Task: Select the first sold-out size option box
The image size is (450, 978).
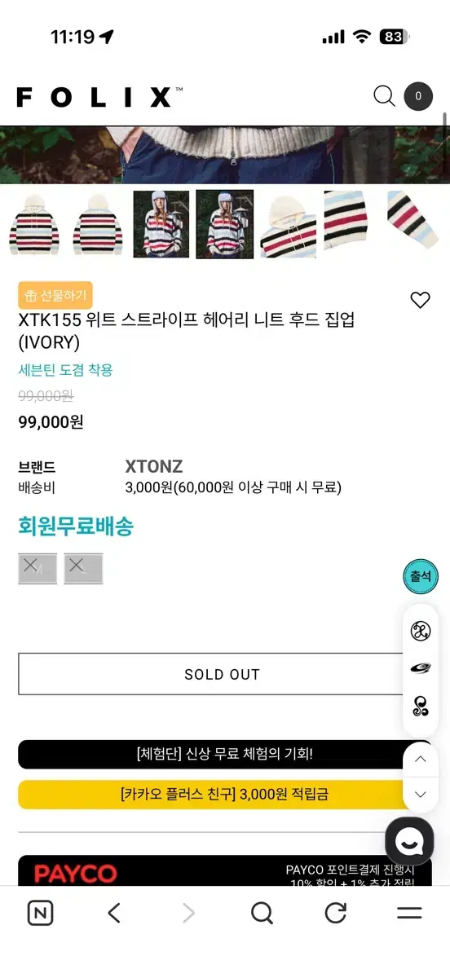Action: (x=37, y=568)
